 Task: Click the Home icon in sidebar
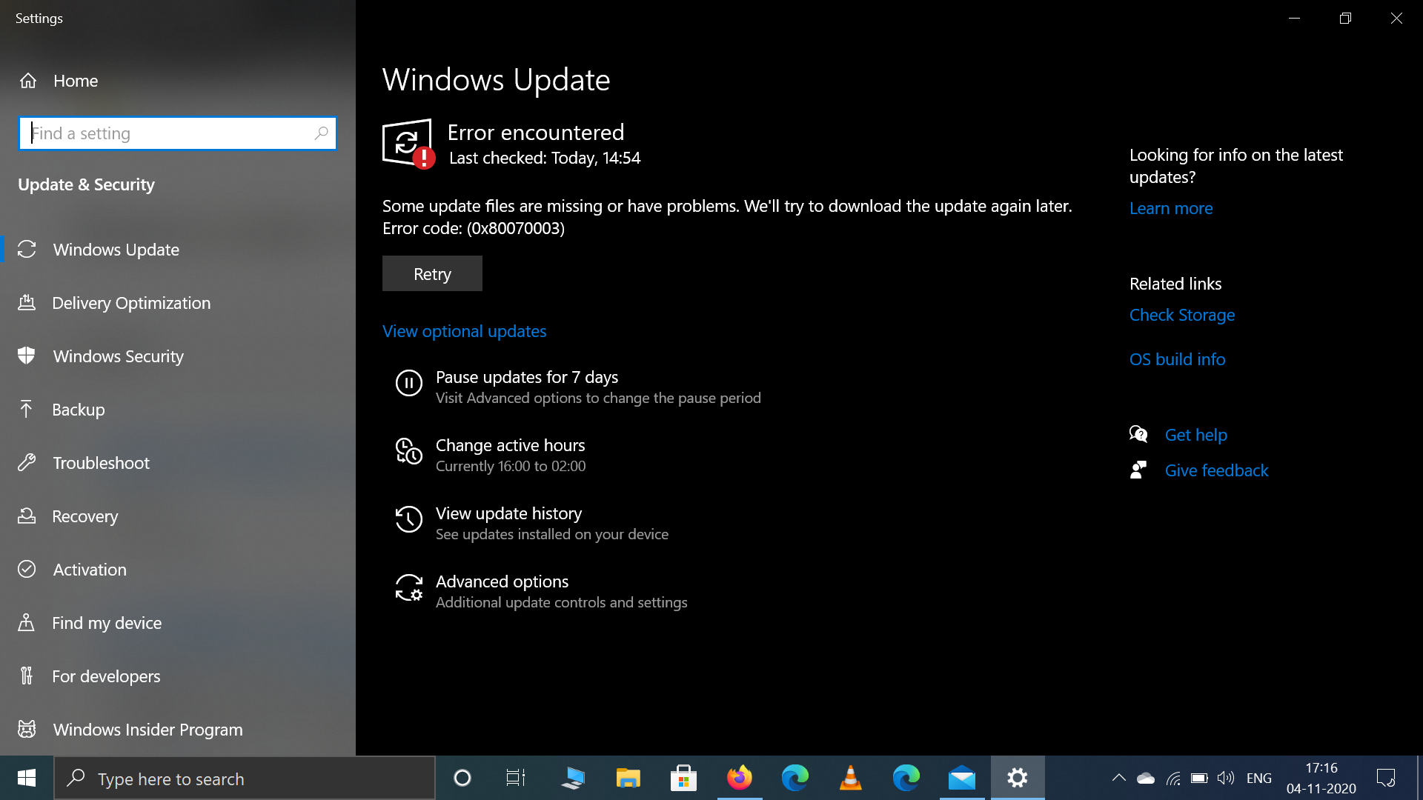point(28,81)
